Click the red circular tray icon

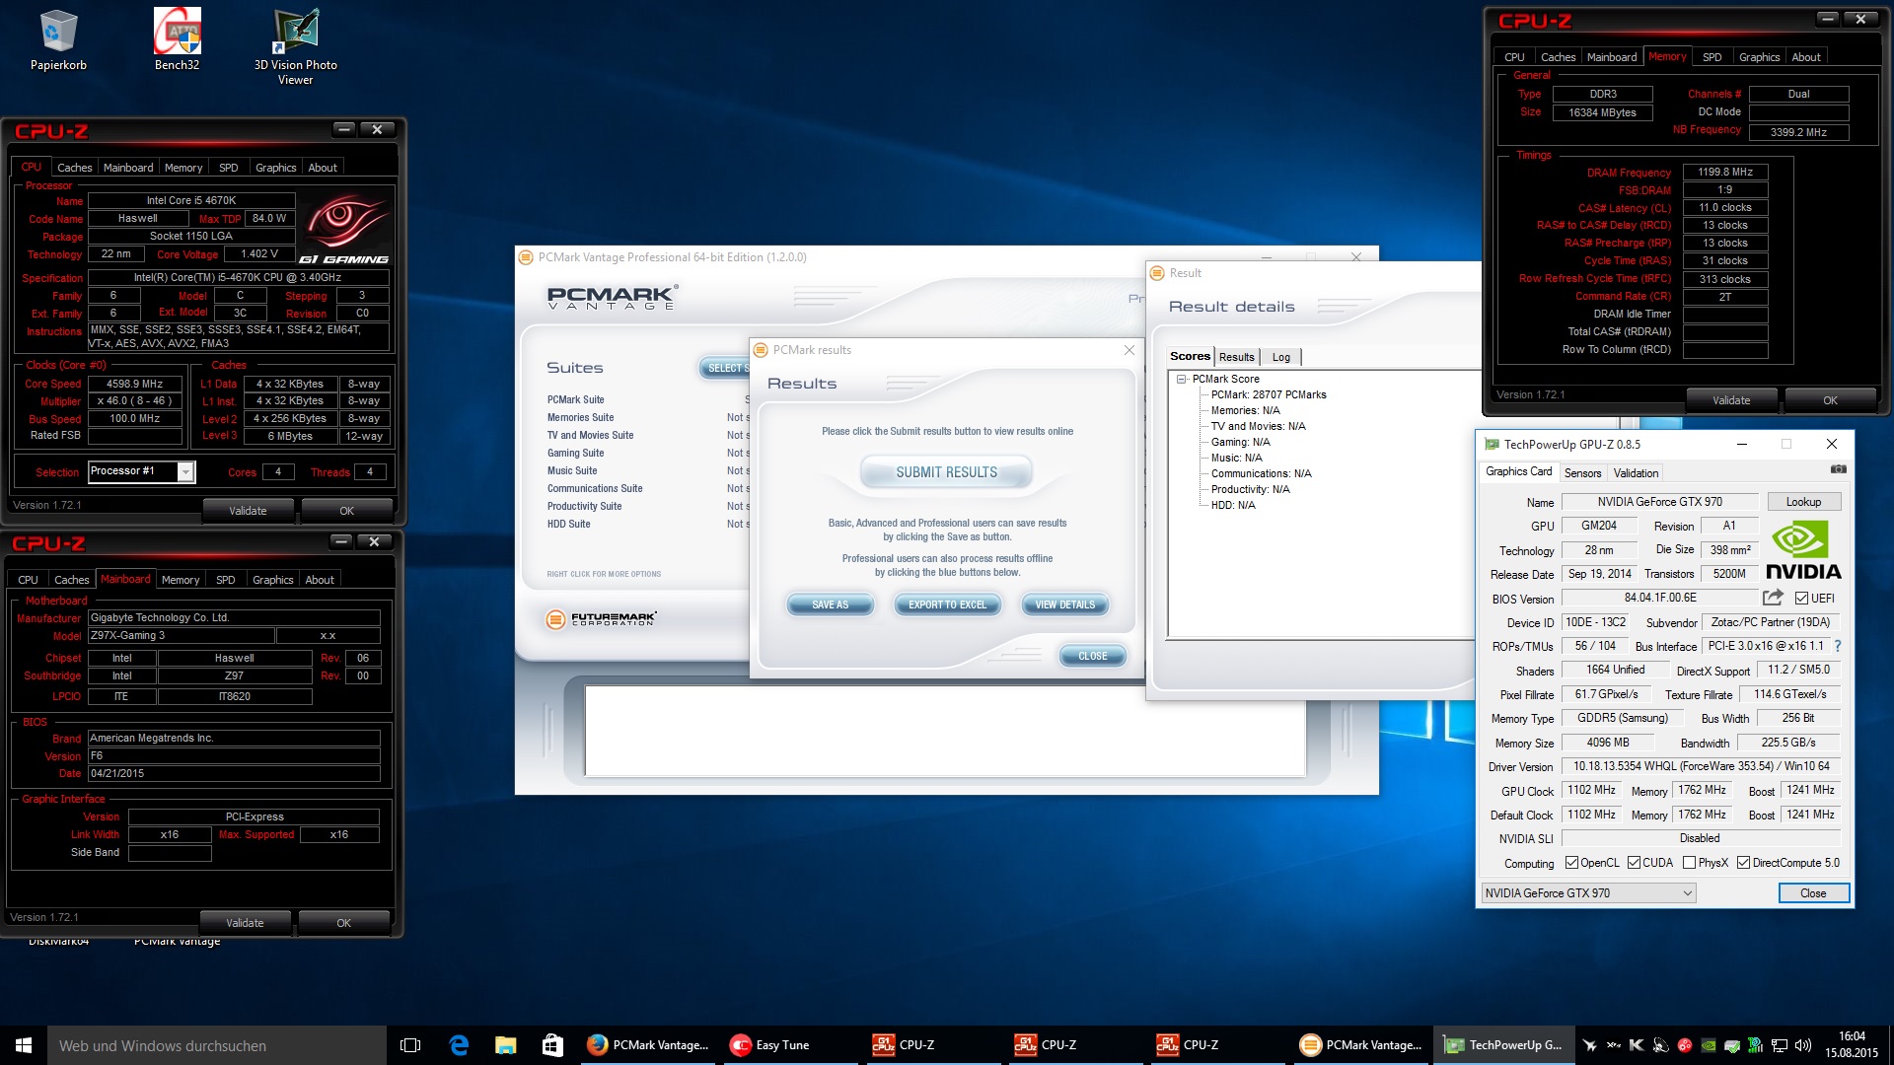(1684, 1045)
